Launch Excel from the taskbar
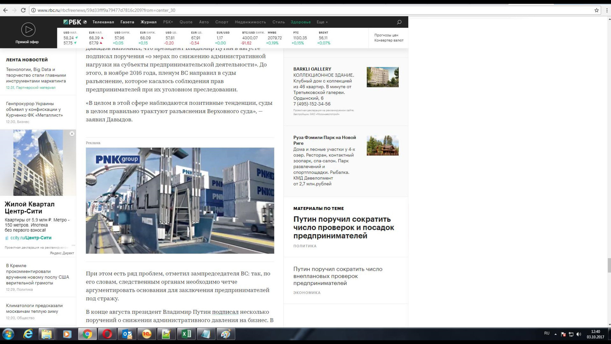 click(x=186, y=334)
